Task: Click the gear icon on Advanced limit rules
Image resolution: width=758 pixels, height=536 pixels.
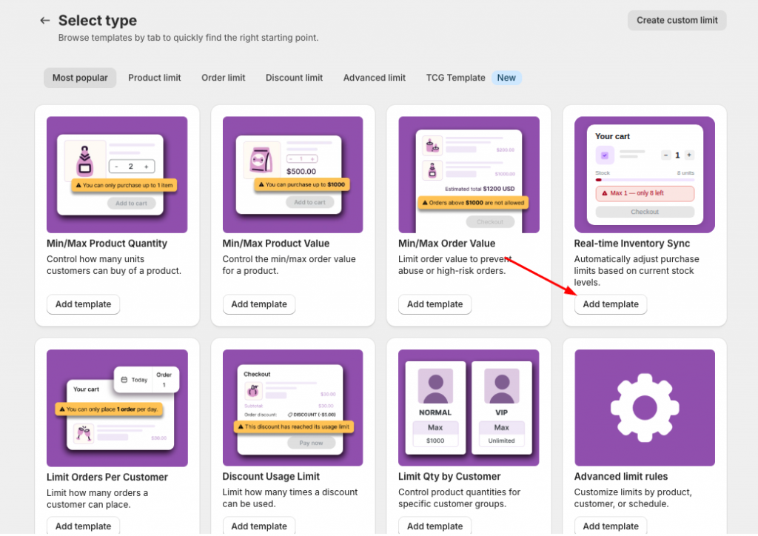Action: click(x=644, y=408)
